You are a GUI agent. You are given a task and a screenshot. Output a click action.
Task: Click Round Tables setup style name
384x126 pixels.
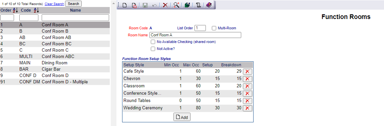137,101
